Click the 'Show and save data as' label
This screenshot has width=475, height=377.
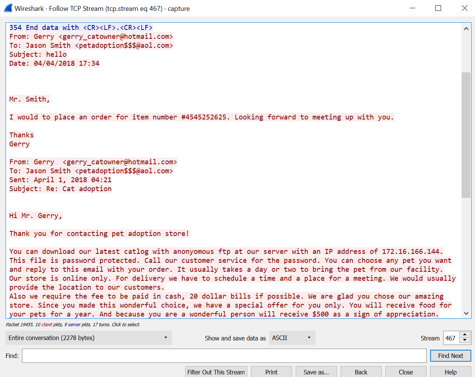[x=235, y=338]
